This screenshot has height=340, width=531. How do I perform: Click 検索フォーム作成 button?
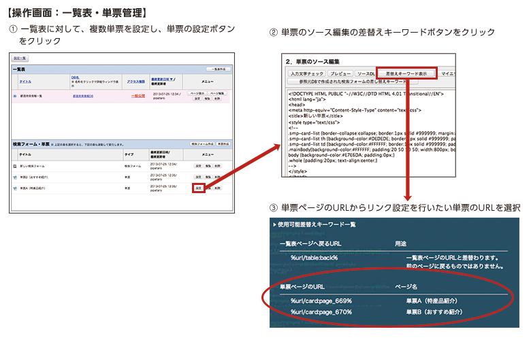pyautogui.click(x=202, y=144)
